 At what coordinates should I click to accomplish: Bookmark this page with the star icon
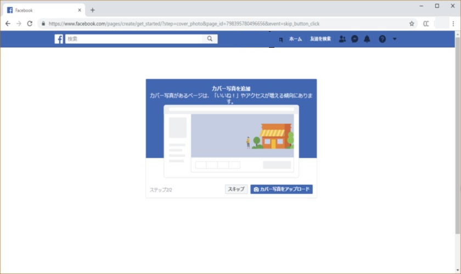tap(412, 24)
